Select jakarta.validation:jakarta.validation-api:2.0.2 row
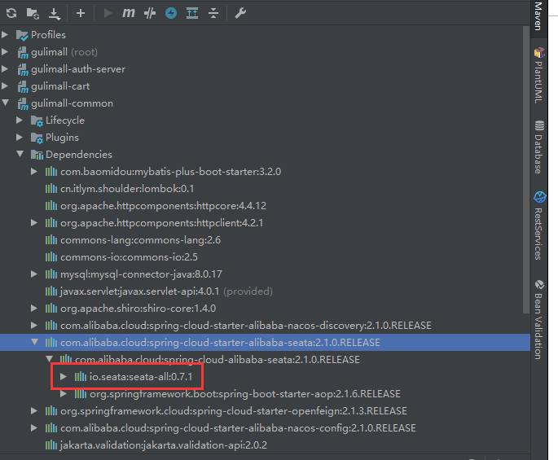558x460 pixels. [x=265, y=445]
